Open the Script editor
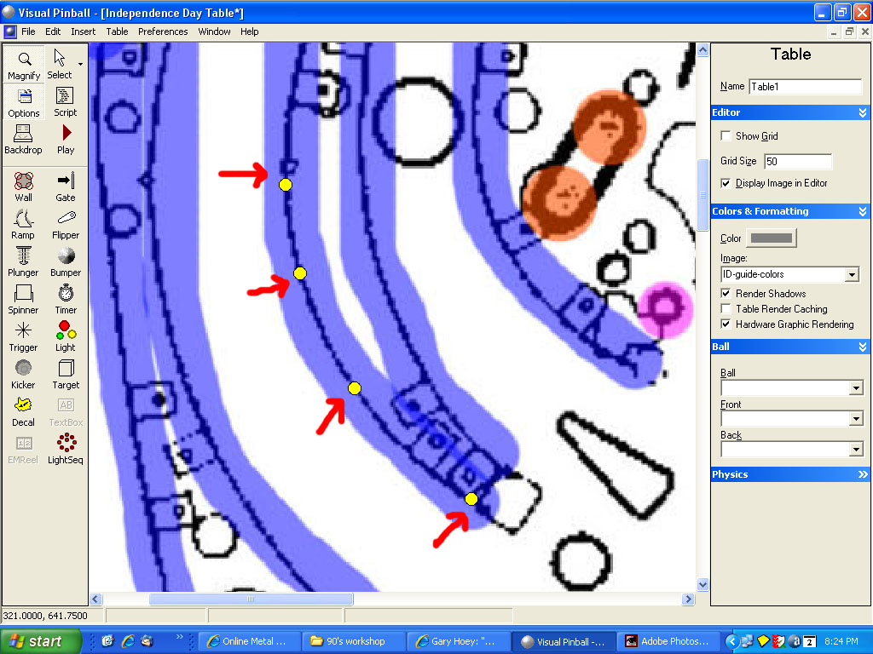Viewport: 873px width, 654px height. [x=66, y=101]
